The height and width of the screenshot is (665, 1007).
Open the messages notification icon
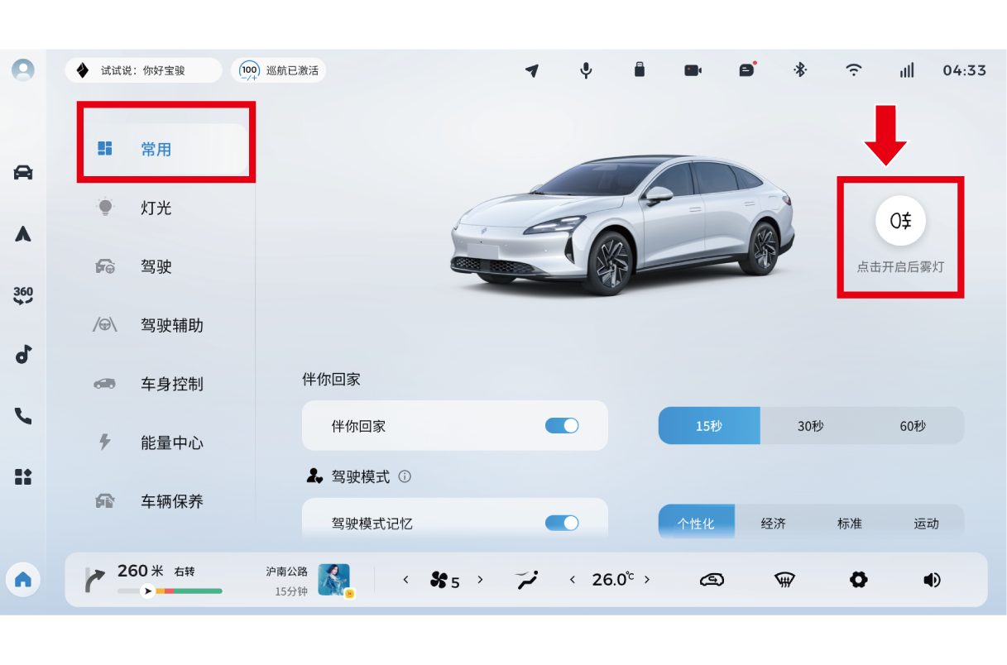747,69
